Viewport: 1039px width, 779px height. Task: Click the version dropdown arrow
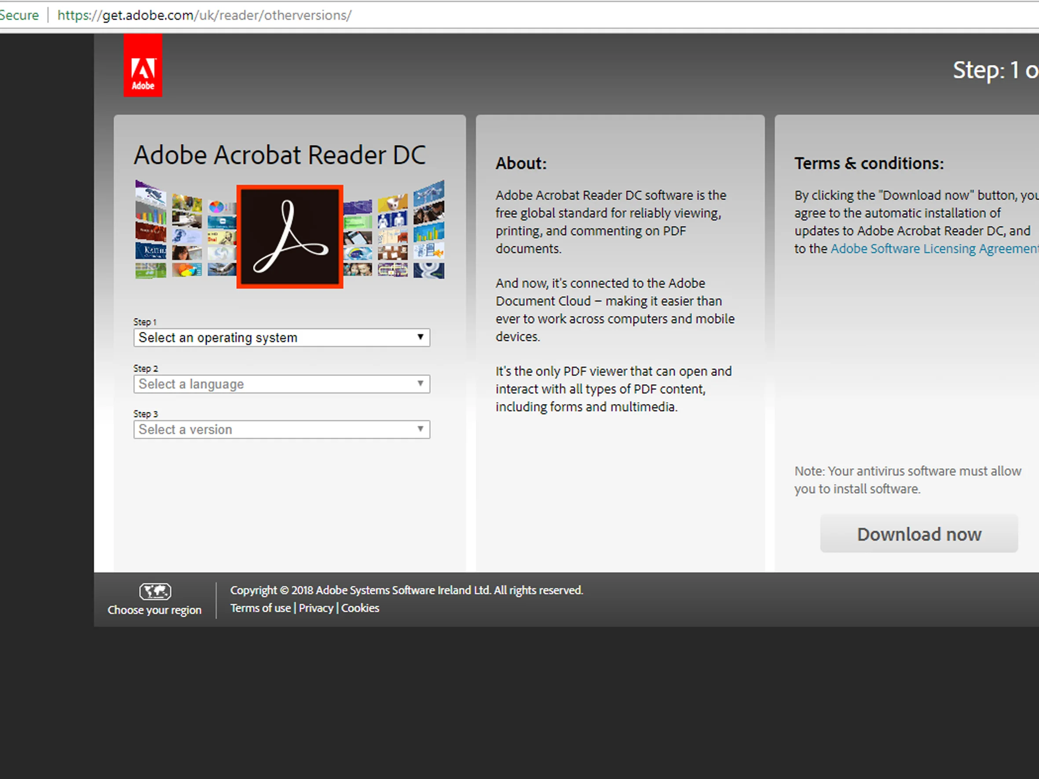(421, 429)
